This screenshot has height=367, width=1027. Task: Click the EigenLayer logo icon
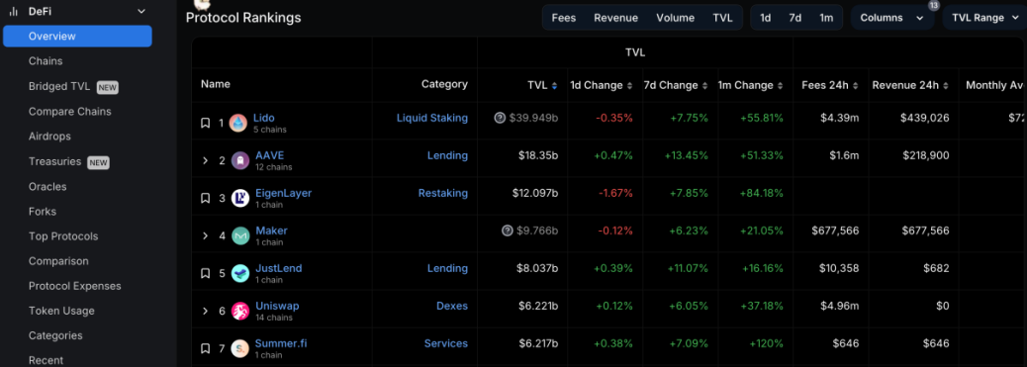(240, 198)
